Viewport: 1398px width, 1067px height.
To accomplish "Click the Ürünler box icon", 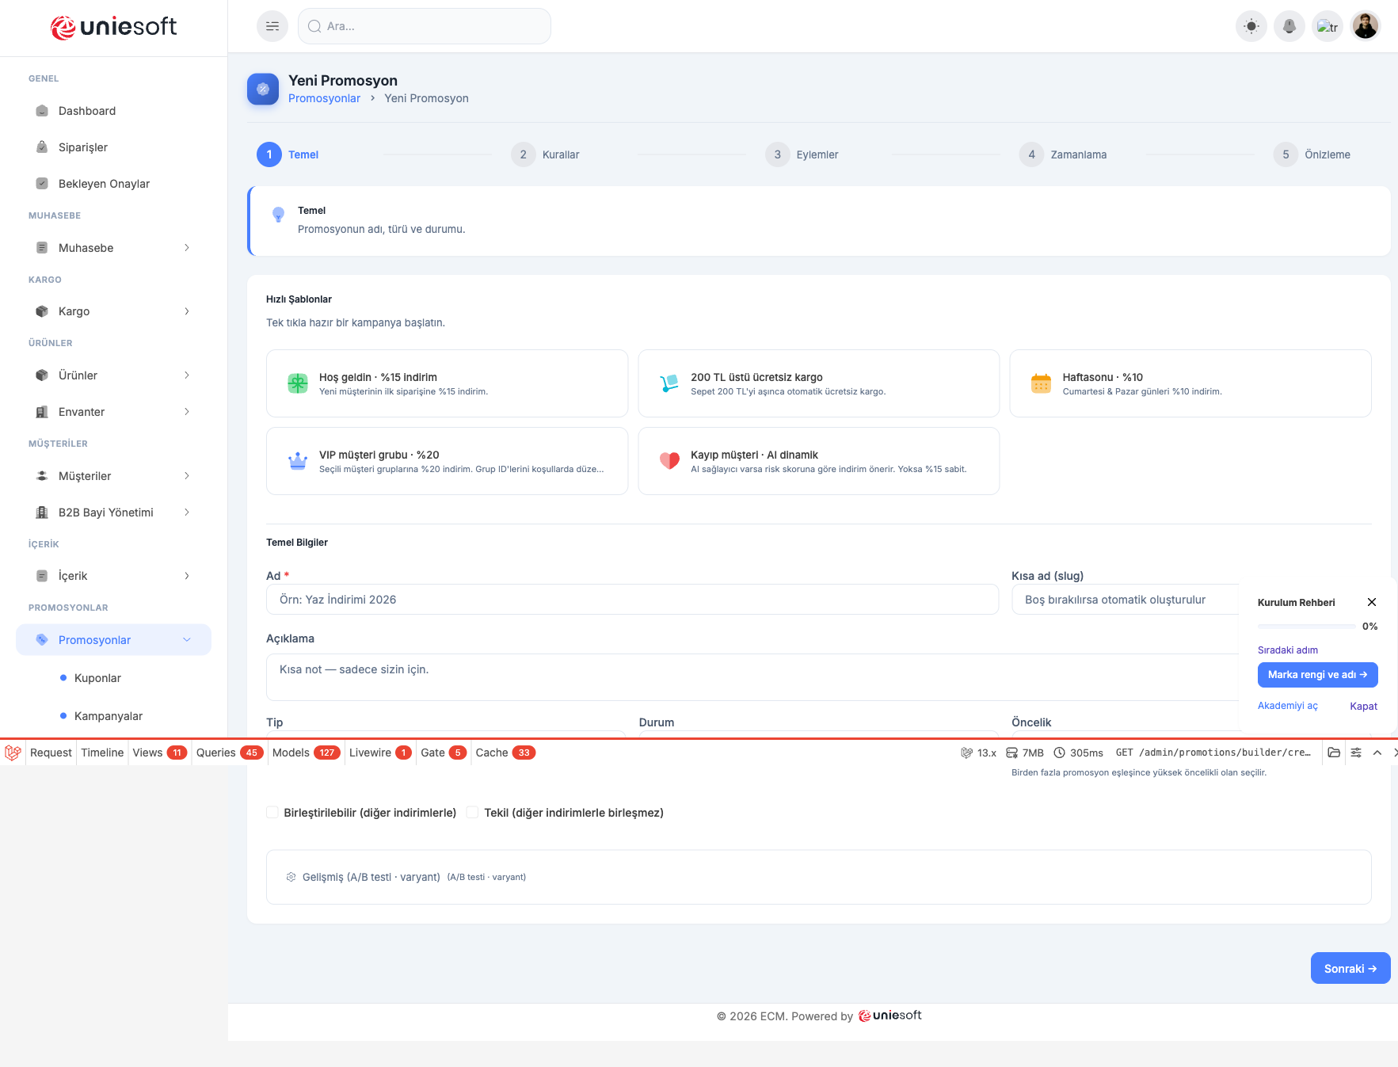I will tap(42, 375).
